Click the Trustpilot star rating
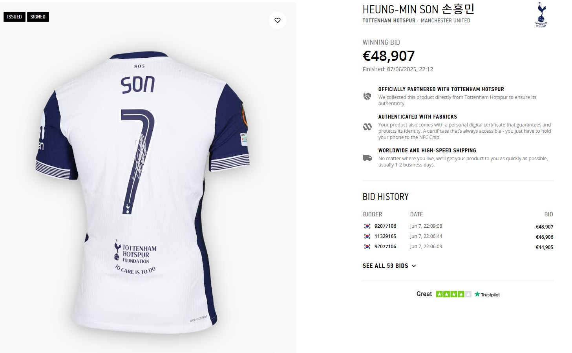Viewport: 572px width, 353px height. tap(453, 294)
